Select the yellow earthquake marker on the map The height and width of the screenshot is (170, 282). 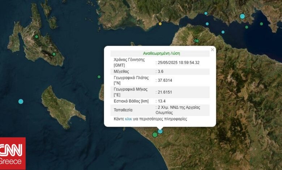point(160,24)
